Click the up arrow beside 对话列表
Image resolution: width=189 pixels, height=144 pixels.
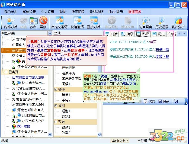[x=50, y=33]
